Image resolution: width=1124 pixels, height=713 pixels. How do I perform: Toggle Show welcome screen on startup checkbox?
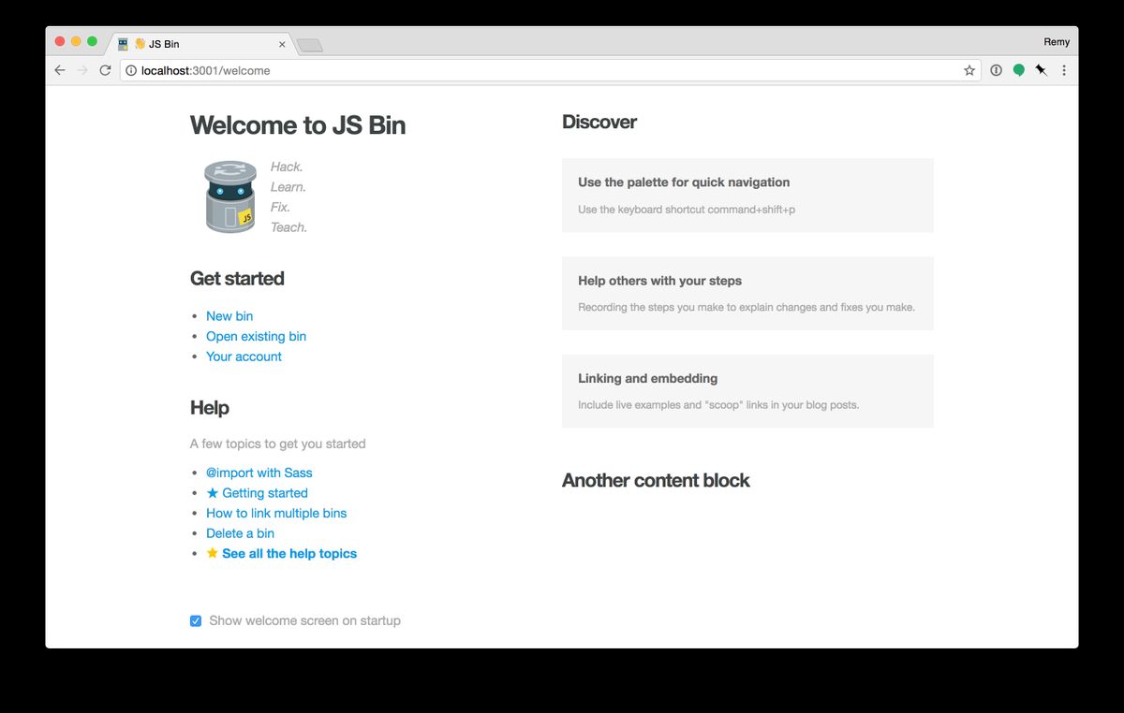point(196,620)
